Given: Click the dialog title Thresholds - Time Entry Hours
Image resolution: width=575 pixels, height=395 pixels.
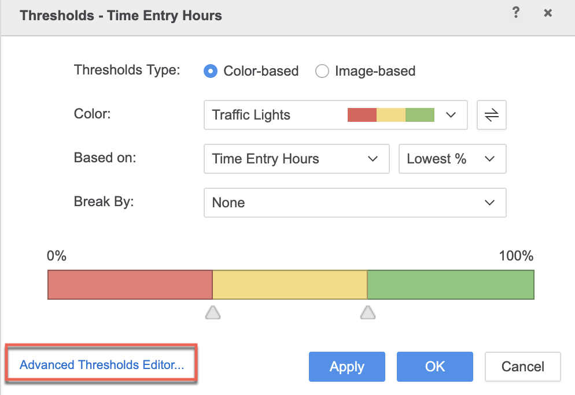Looking at the screenshot, I should pyautogui.click(x=121, y=16).
